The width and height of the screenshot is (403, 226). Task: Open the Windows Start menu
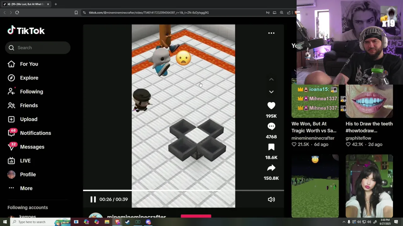5,222
